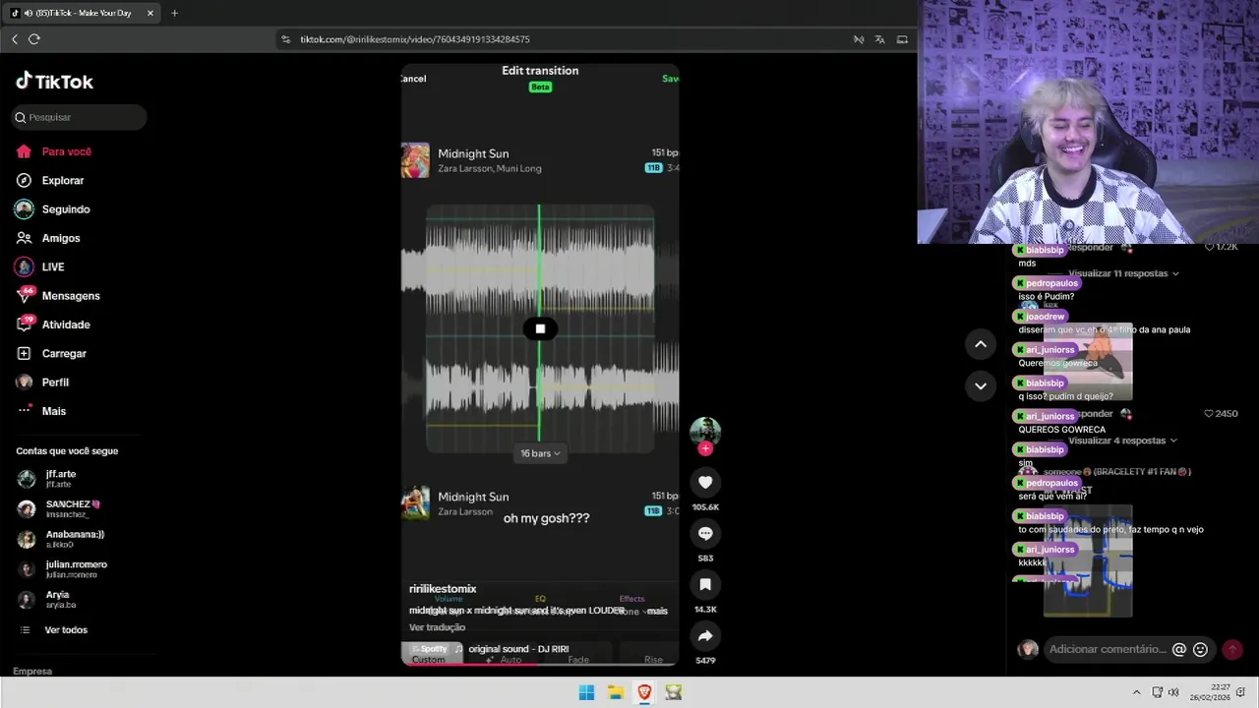
Task: Click the creator avatar beside the video
Action: [x=705, y=431]
